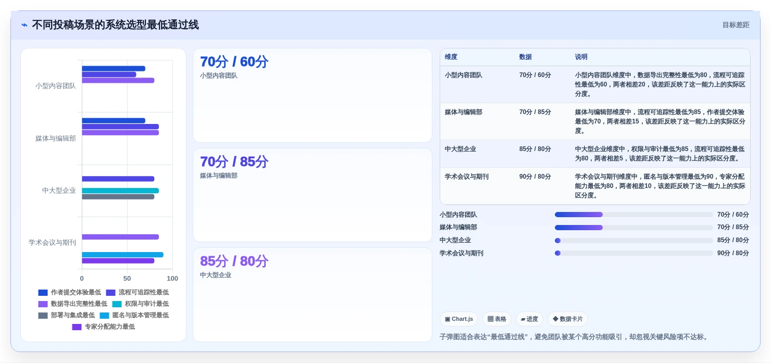
Task: Click progress bar for 学术会议与期刊
Action: tap(634, 253)
